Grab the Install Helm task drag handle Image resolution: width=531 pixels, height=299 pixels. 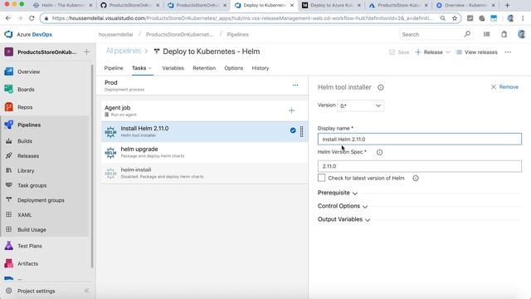pos(301,131)
